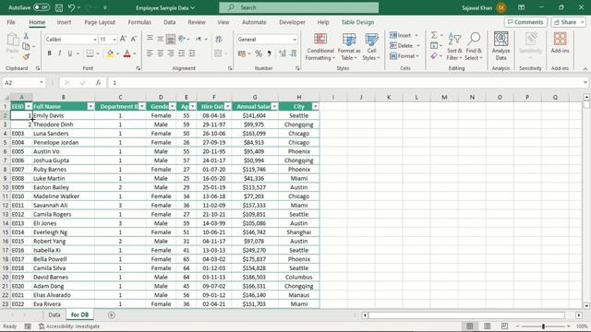Click the Format cells button
Viewport: 591px width, 332px height.
[x=404, y=55]
